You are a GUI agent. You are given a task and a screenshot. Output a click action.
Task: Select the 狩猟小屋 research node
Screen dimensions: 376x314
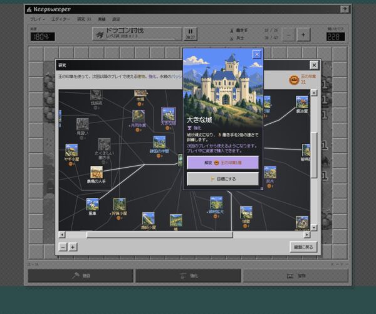[x=120, y=204]
